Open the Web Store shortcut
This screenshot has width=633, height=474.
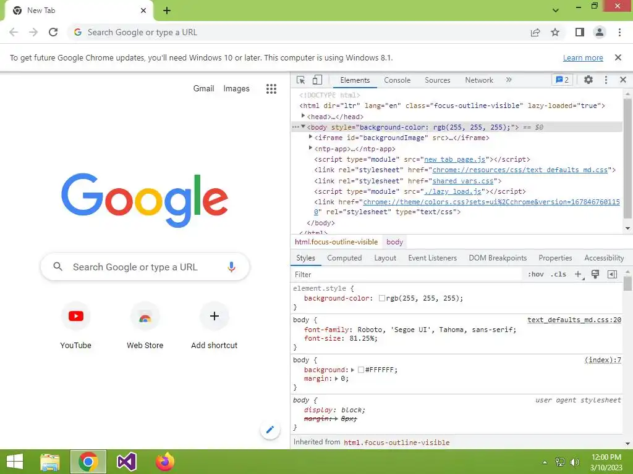coord(145,326)
